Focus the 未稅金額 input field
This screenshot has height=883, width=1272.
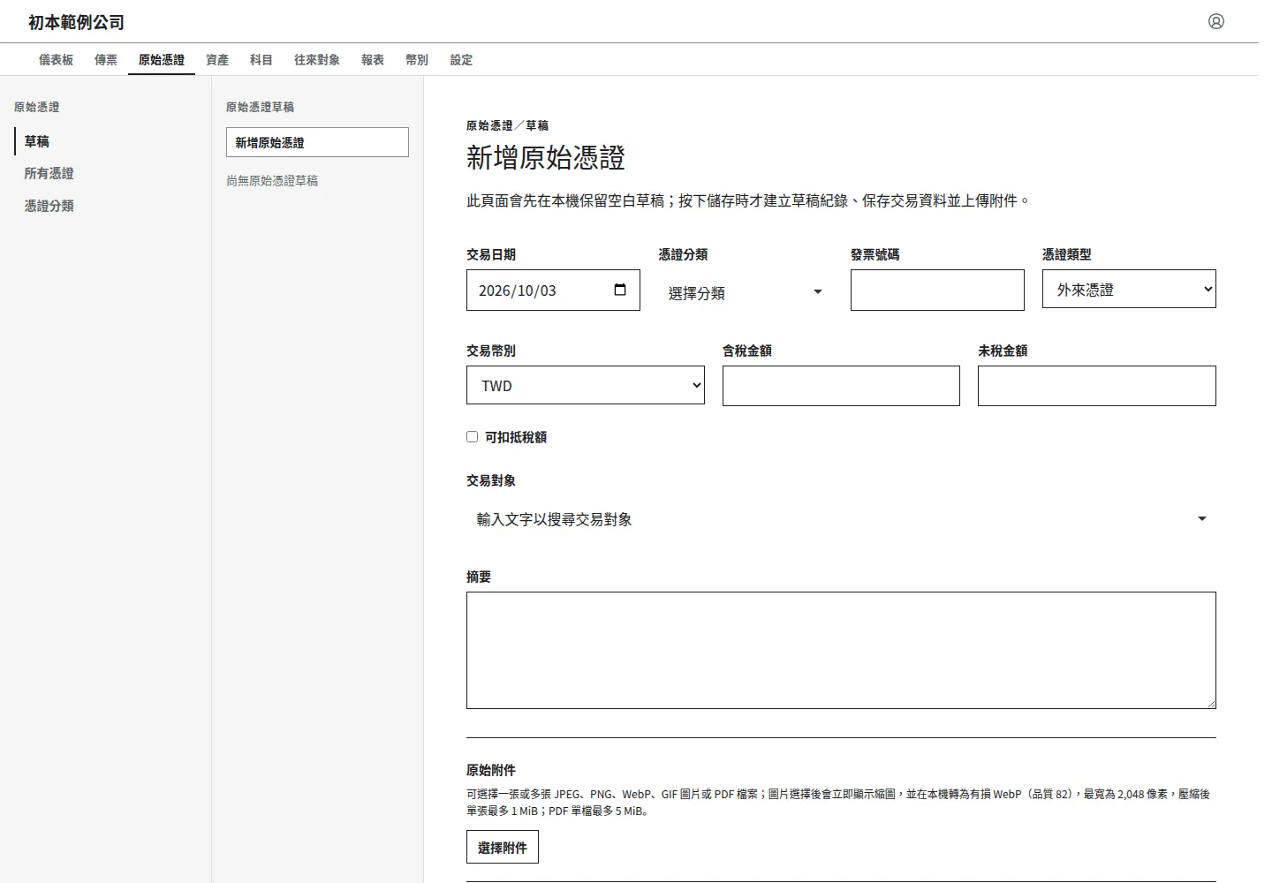coord(1097,386)
